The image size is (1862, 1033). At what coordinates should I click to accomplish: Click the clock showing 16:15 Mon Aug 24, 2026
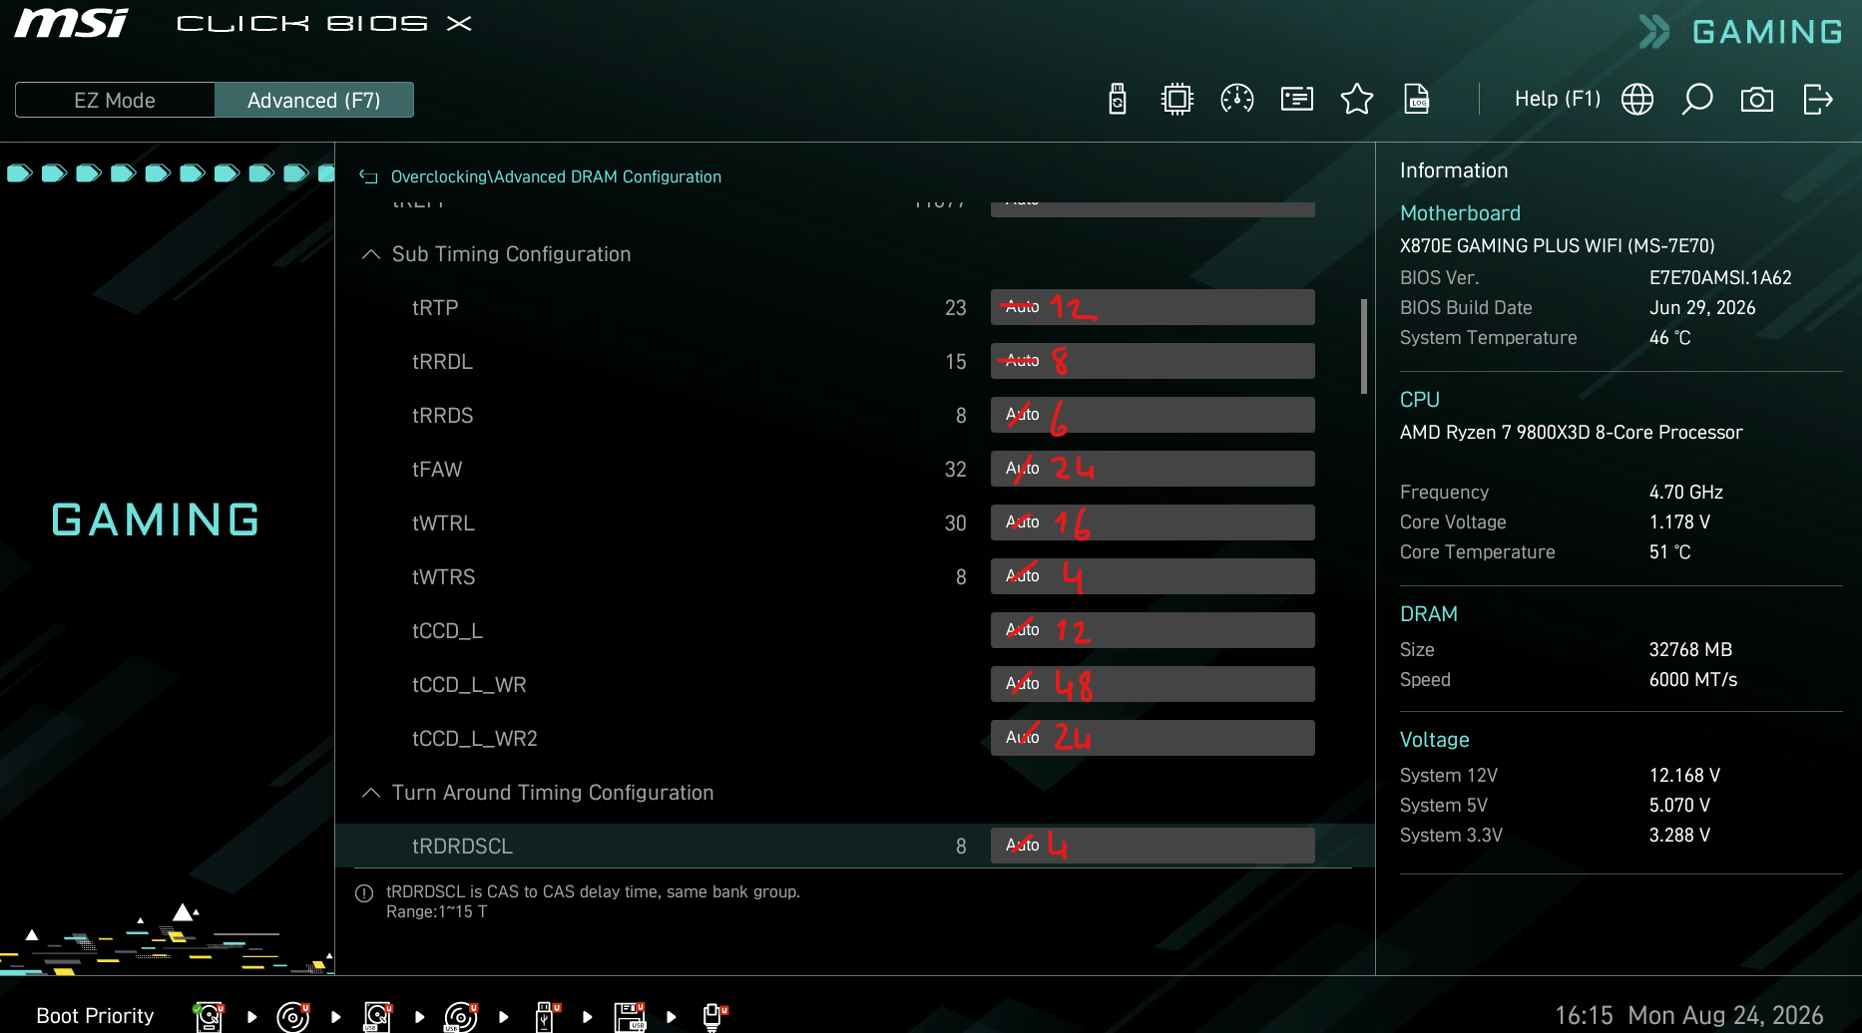pyautogui.click(x=1688, y=1016)
